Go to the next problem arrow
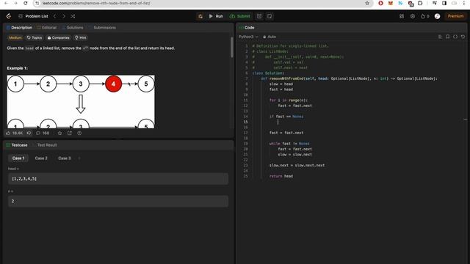470x264 pixels. point(64,16)
